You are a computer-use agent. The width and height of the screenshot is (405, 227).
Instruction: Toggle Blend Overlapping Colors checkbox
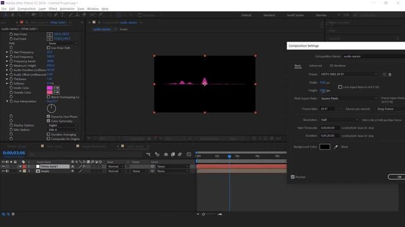coord(48,96)
